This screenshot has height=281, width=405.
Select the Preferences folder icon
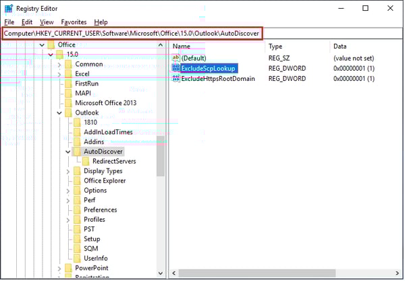77,210
